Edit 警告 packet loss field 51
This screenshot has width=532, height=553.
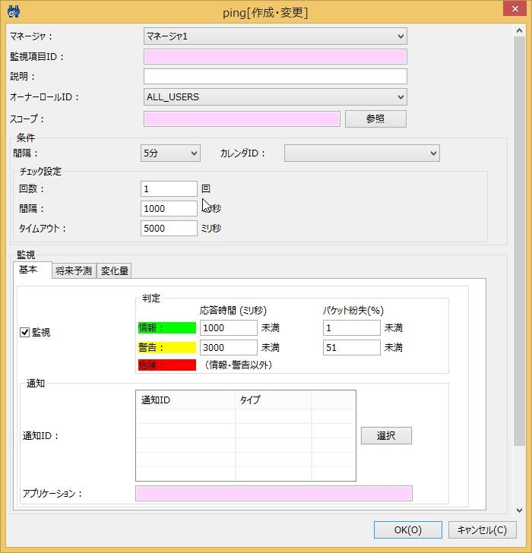click(351, 347)
